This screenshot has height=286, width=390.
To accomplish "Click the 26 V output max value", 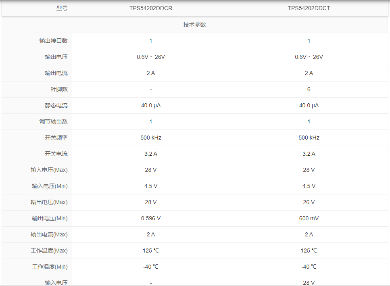I will point(309,202).
